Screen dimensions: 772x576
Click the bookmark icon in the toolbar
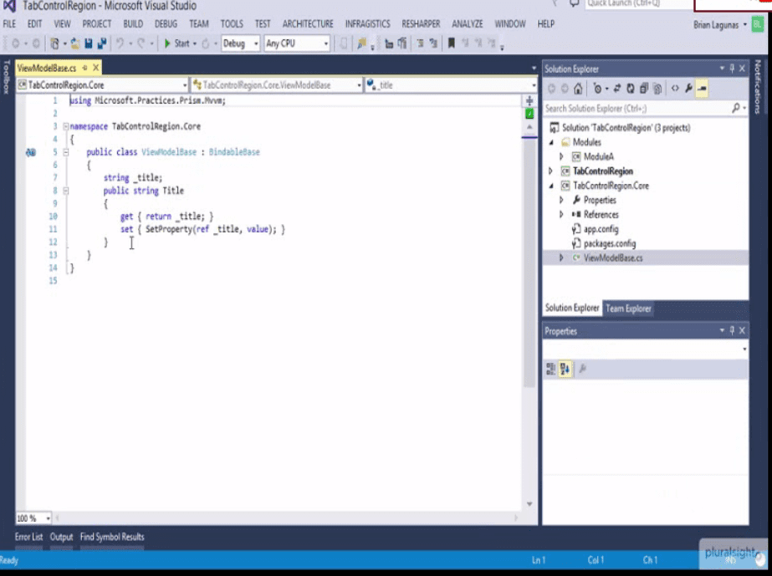click(x=451, y=43)
